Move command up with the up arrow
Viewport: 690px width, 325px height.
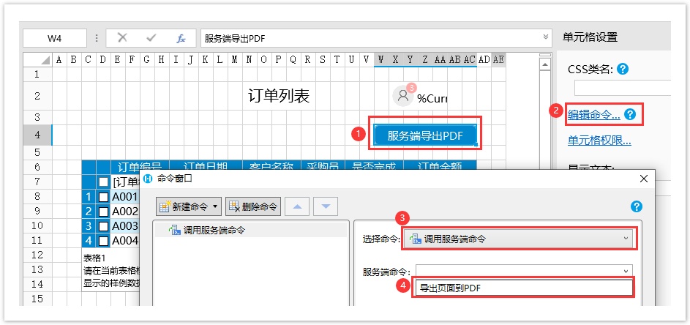coord(297,206)
